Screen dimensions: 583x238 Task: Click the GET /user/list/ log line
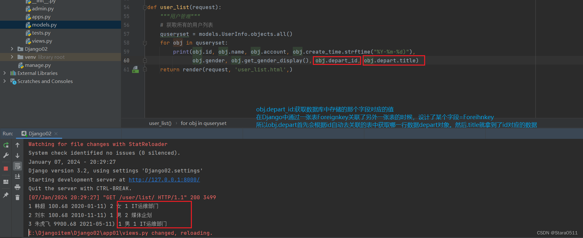[122, 197]
